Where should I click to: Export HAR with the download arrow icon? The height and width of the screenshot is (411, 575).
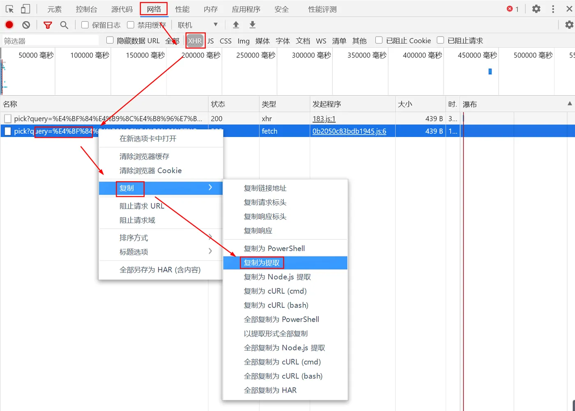(253, 25)
